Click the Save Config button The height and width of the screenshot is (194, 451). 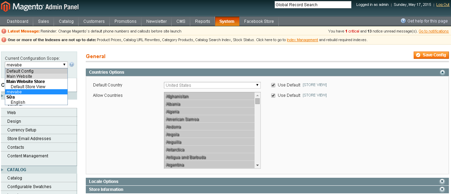tap(431, 55)
